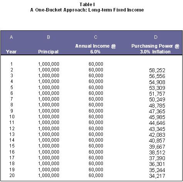183x182 pixels.
Task: Click the year 5 row number
Action: 12,88
